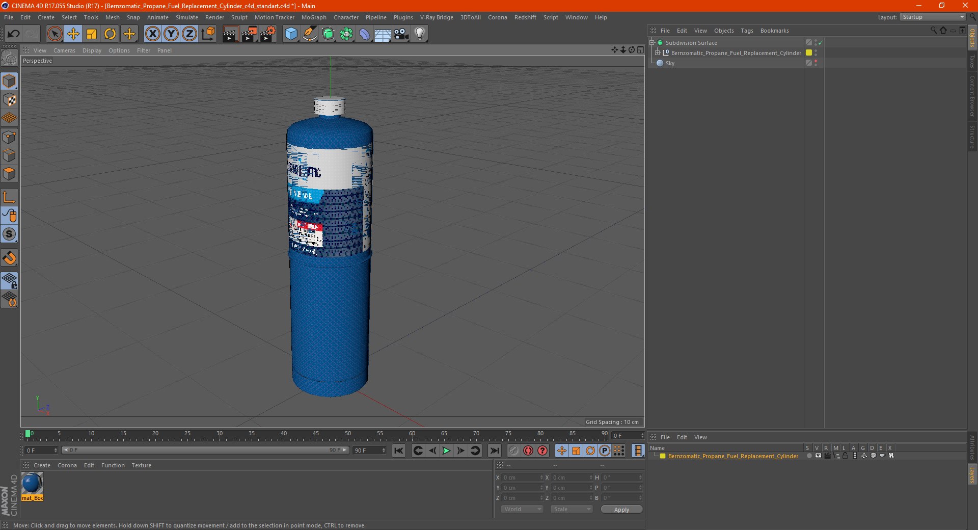
Task: Toggle Z axis lock
Action: tap(189, 34)
